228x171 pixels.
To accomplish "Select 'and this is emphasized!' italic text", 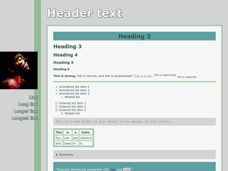I will (x=115, y=76).
